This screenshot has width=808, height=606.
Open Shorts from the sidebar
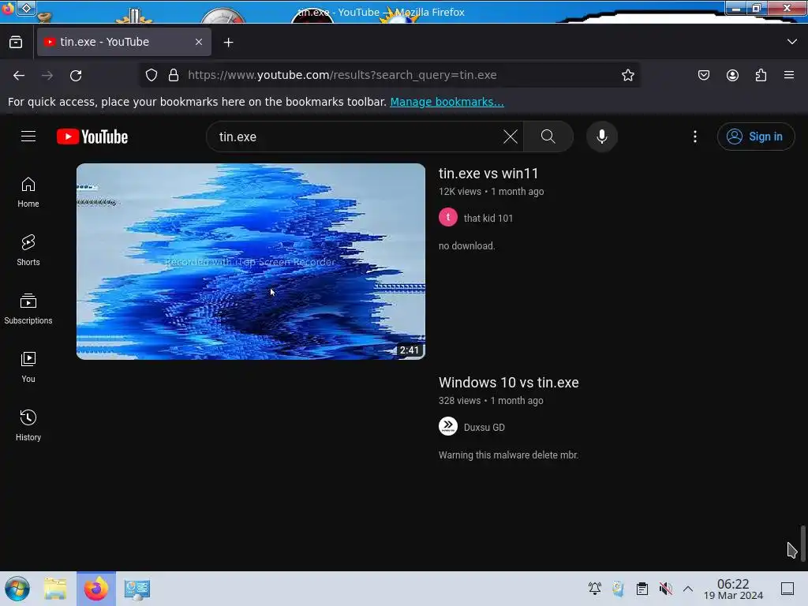click(x=28, y=250)
